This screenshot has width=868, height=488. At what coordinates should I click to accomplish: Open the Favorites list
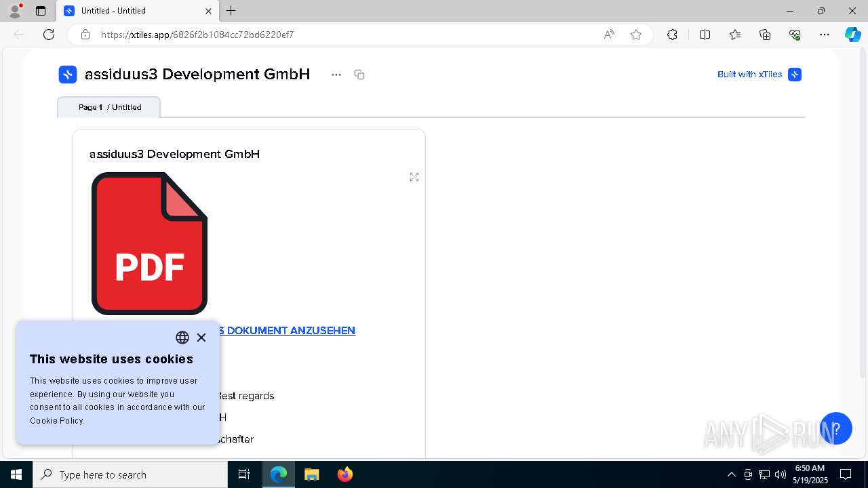pyautogui.click(x=735, y=35)
